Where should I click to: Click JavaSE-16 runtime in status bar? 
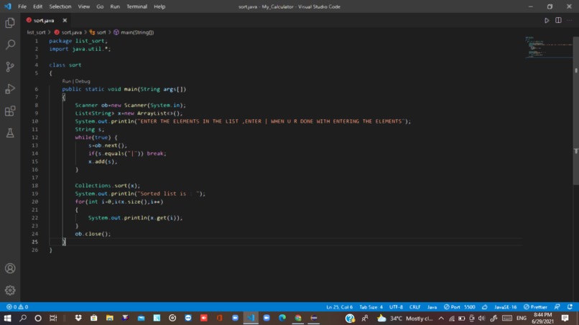(x=506, y=307)
